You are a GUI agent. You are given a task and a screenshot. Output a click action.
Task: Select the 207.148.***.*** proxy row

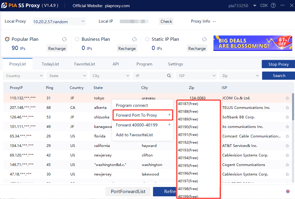click(x=147, y=108)
